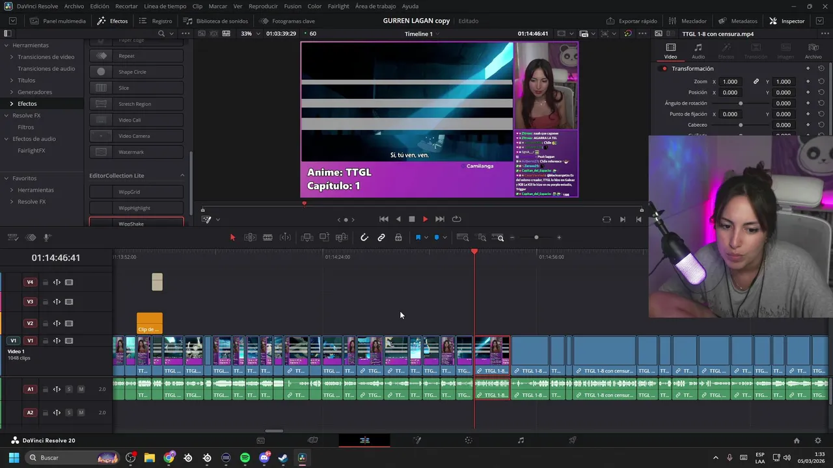Open flag color dropdown arrow
The width and height of the screenshot is (833, 468).
pos(426,238)
